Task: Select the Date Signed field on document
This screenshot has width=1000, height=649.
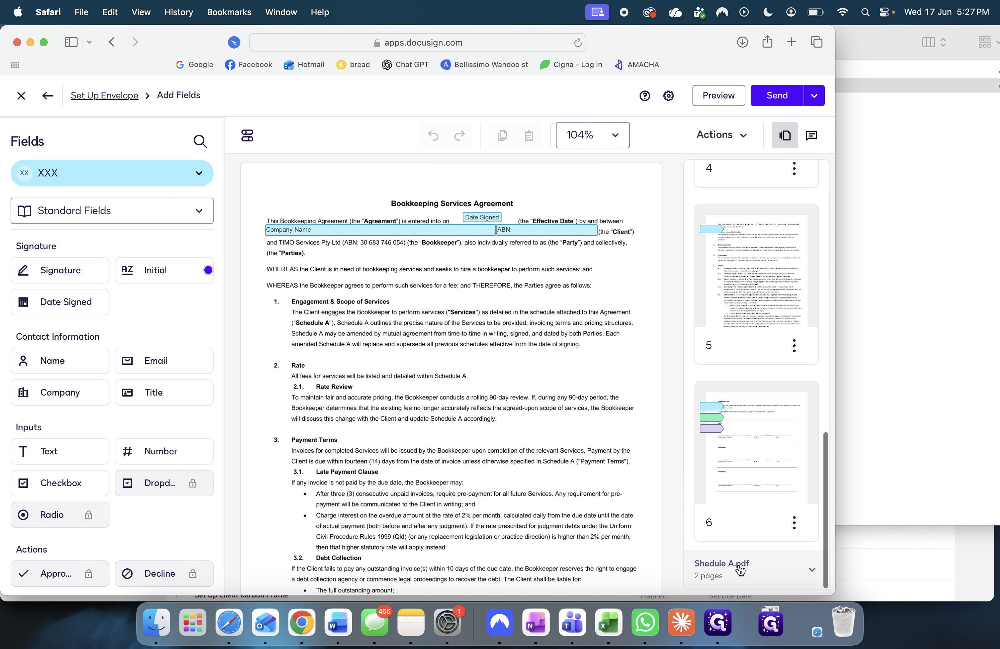Action: (481, 217)
